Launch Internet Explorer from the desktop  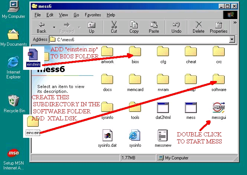(x=13, y=67)
